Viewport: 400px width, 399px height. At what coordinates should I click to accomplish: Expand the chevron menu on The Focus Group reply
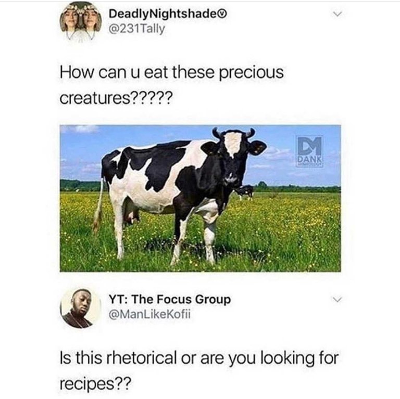click(x=337, y=300)
